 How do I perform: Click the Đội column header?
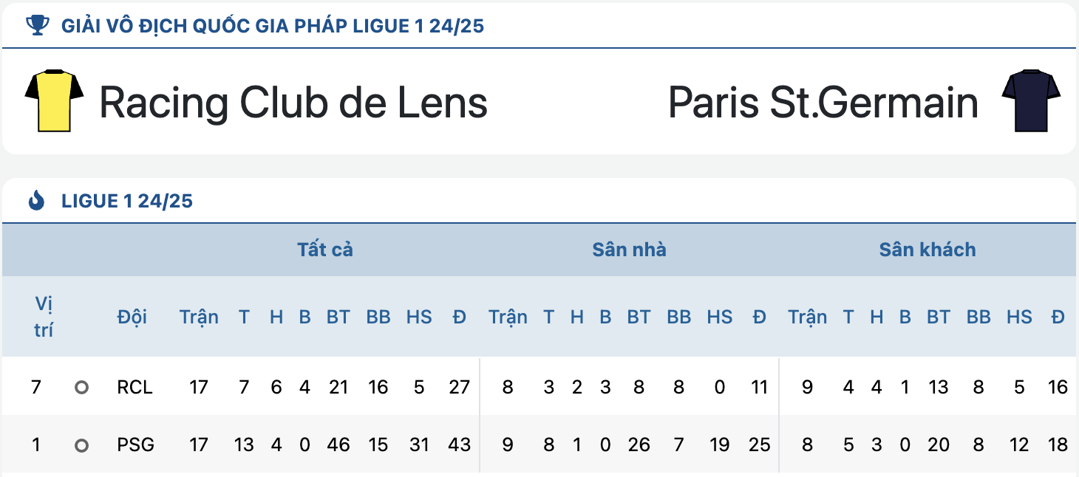(132, 317)
